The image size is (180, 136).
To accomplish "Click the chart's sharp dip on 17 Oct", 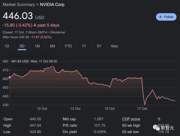I will coord(145,104).
